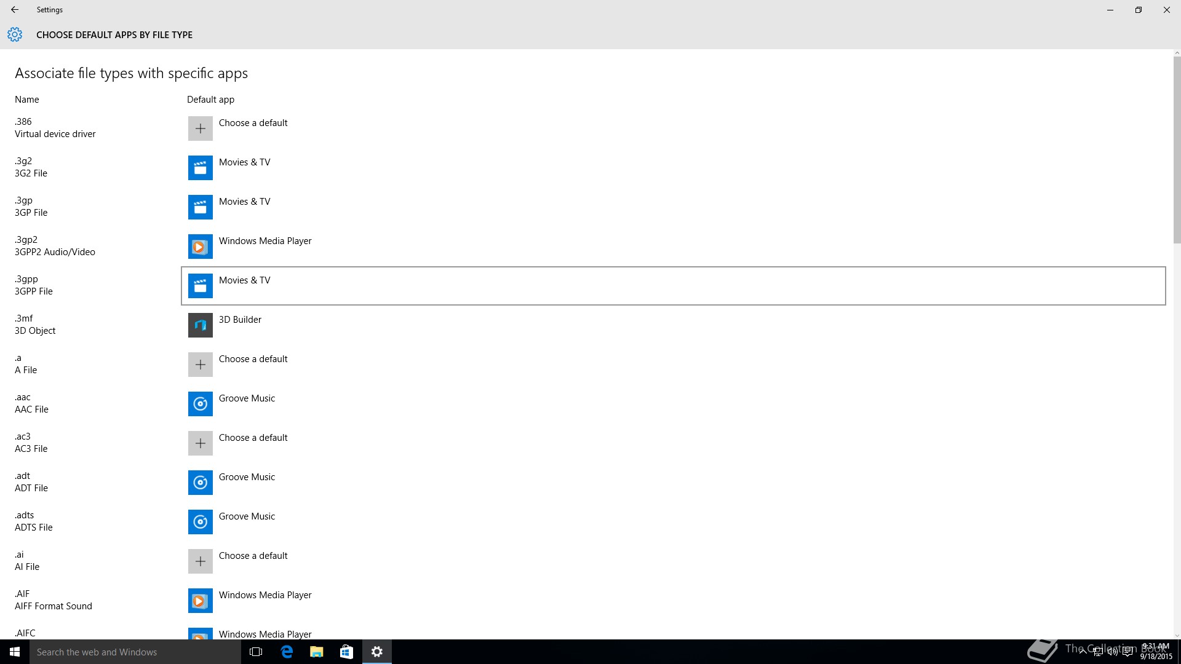The width and height of the screenshot is (1181, 664).
Task: Open File Explorer from the taskbar
Action: 316,652
